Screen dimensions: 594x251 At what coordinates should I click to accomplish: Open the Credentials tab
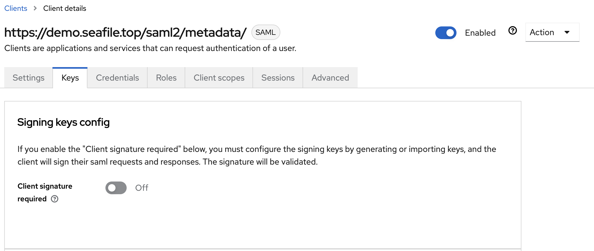pyautogui.click(x=117, y=78)
